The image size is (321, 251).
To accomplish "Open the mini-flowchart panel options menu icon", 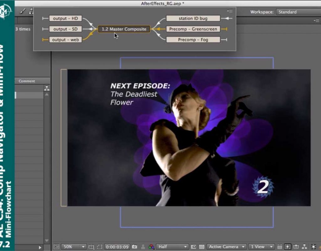I will (230, 11).
